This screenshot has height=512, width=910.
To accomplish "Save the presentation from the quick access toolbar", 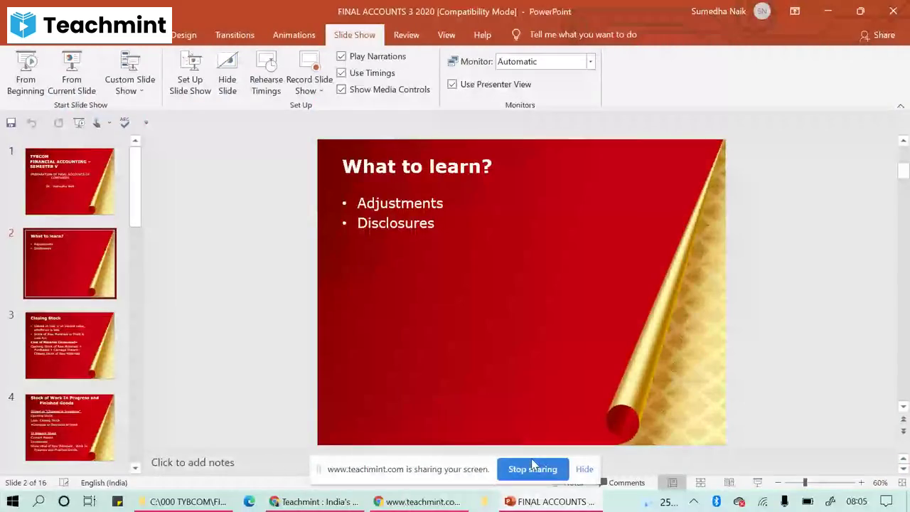I will (x=11, y=123).
